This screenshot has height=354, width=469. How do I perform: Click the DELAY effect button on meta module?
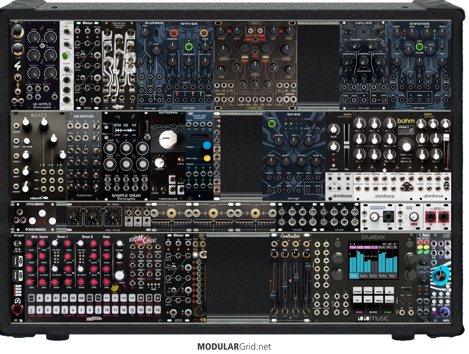point(440,301)
